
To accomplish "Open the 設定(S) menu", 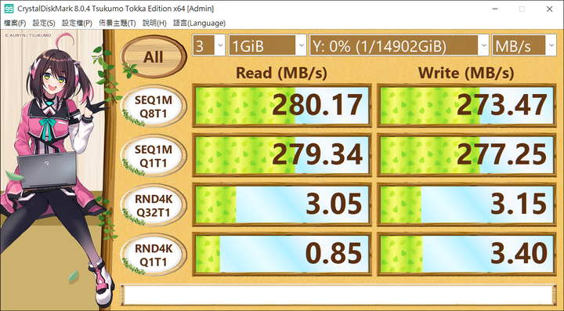I will pos(44,23).
